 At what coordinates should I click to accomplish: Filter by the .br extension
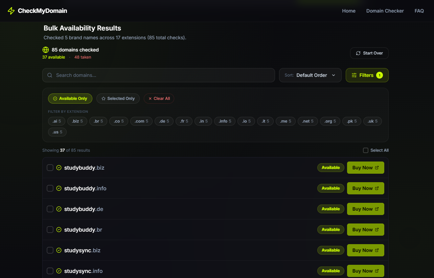tap(98, 121)
